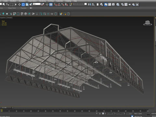The width and height of the screenshot is (156, 117).
Task: Toggle the Selection Lock padlock icon
Action: pyautogui.click(x=100, y=113)
